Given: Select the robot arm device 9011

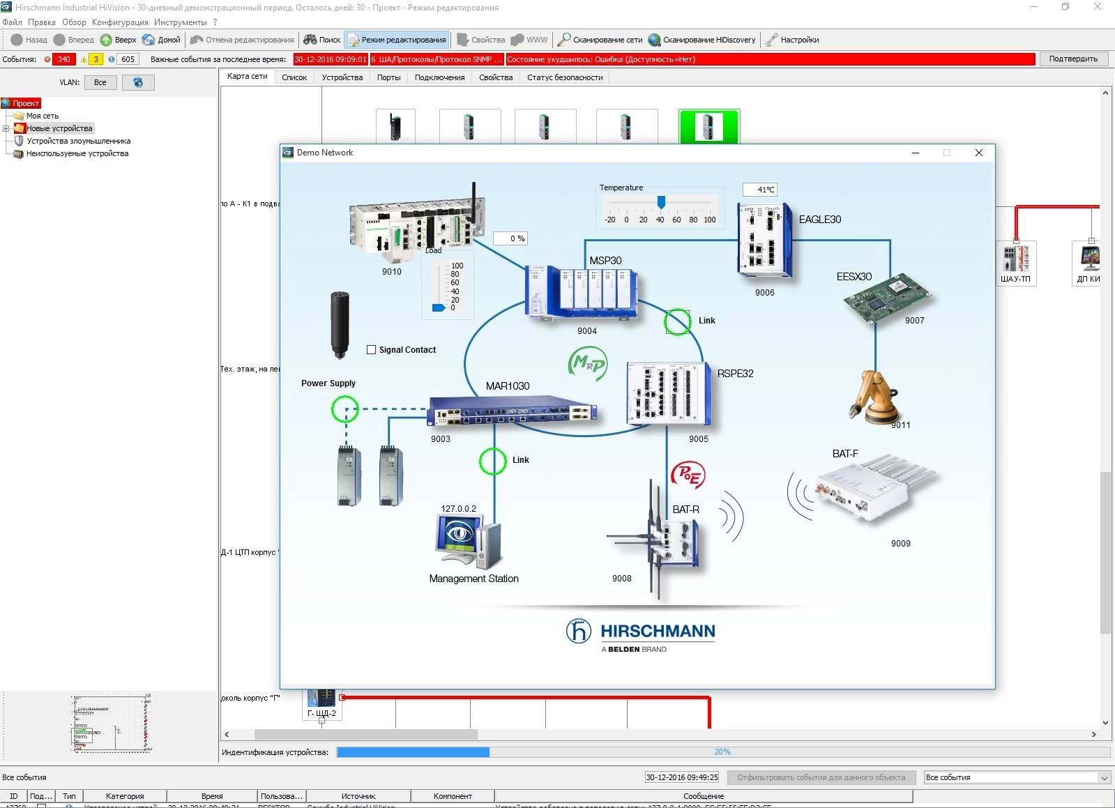Looking at the screenshot, I should click(x=875, y=396).
